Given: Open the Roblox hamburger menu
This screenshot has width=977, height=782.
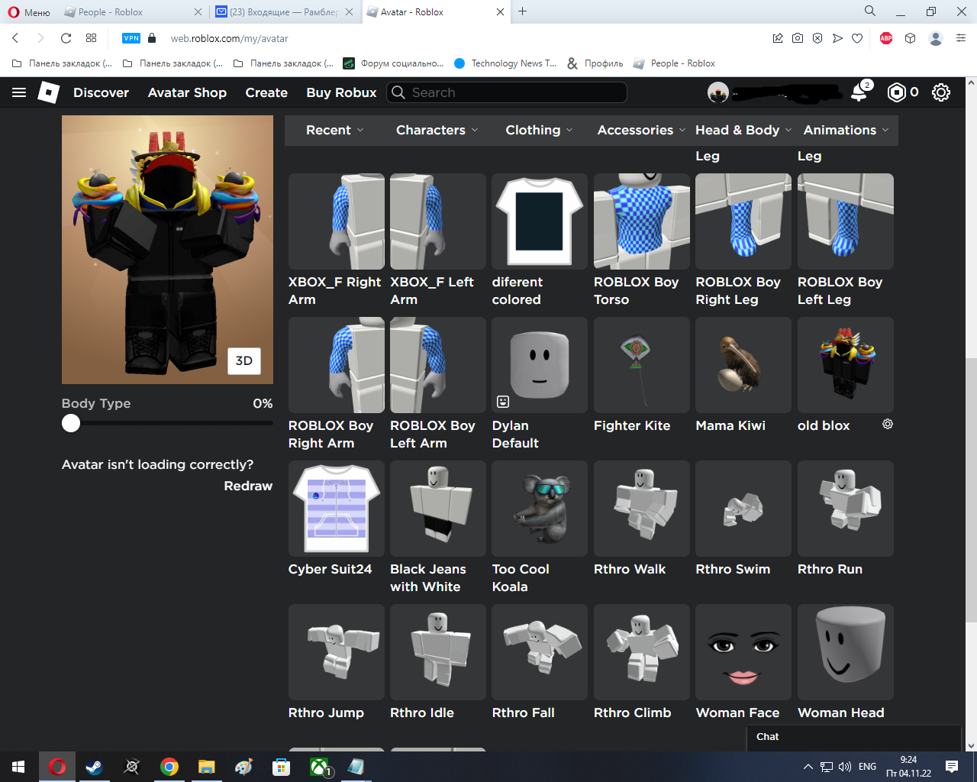Looking at the screenshot, I should pos(19,92).
